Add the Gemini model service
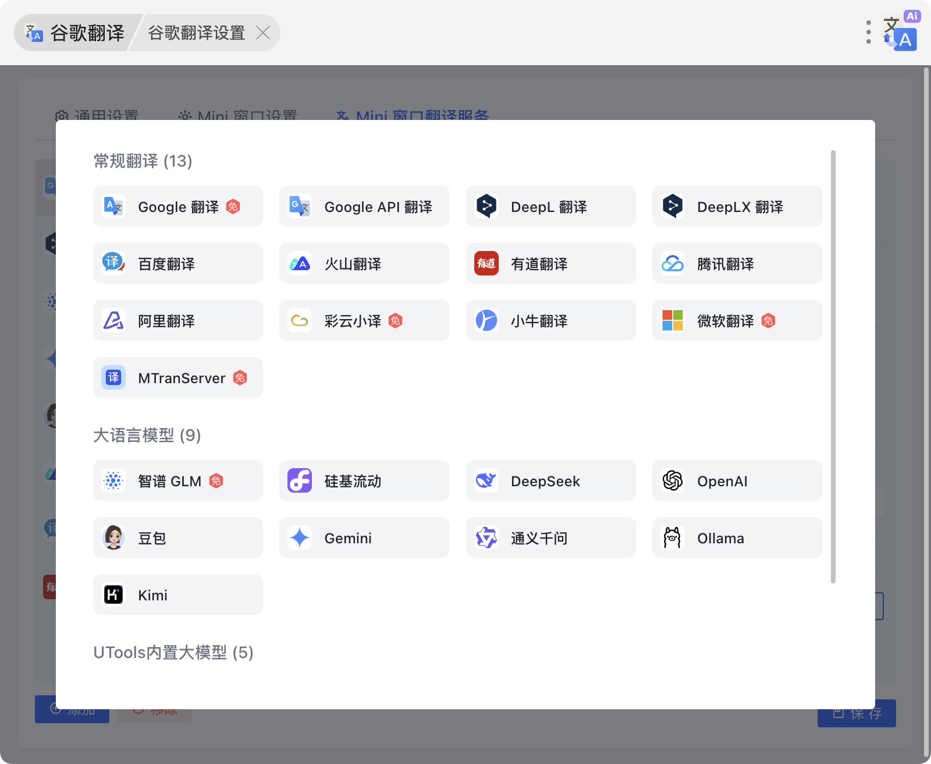The height and width of the screenshot is (764, 931). point(364,537)
